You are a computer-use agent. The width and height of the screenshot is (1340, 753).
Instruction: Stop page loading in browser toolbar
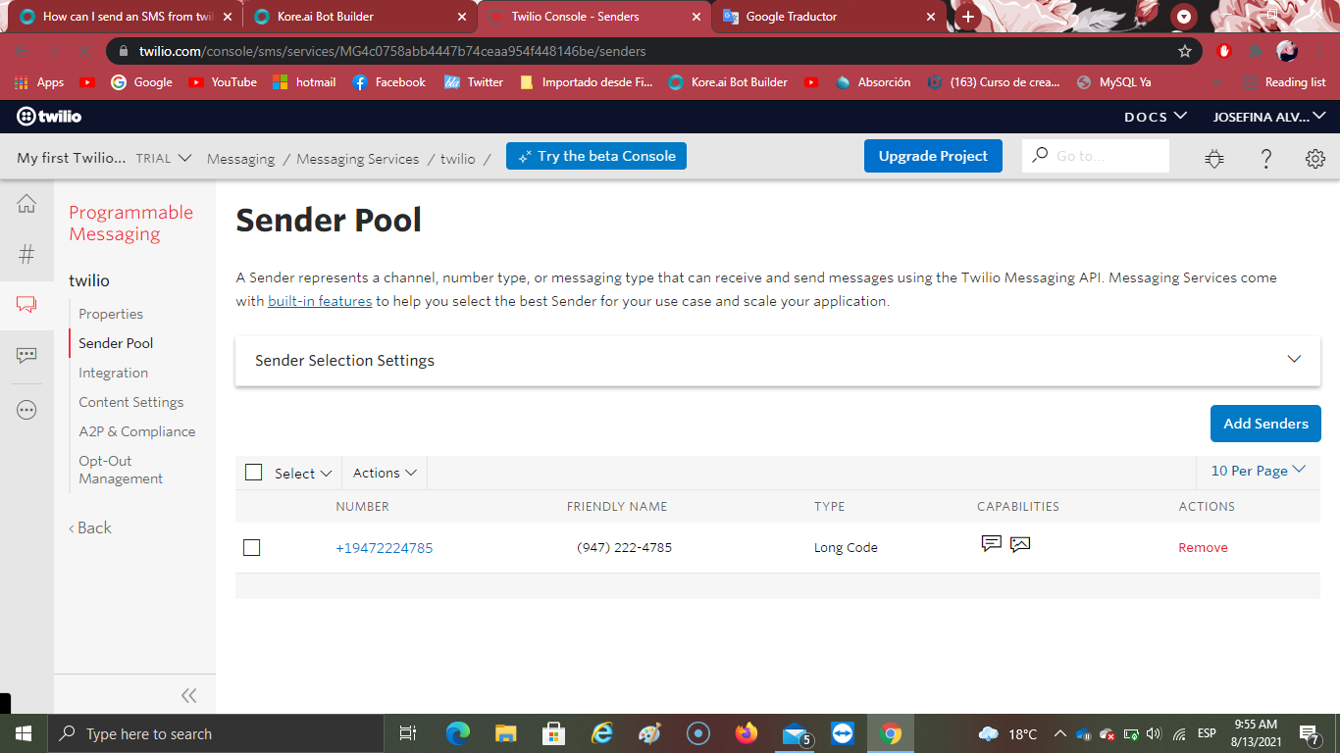82,51
